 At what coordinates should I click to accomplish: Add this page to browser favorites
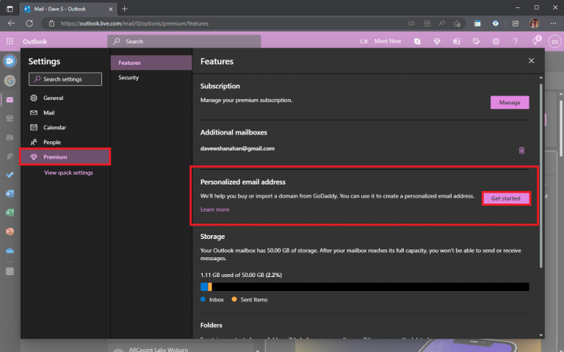pos(457,24)
